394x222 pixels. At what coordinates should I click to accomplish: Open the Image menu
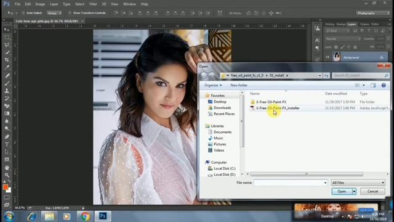pyautogui.click(x=40, y=4)
